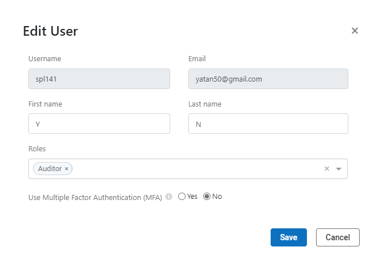Image resolution: width=379 pixels, height=268 pixels.
Task: Select Yes for Multiple Factor Authentication
Action: [182, 197]
